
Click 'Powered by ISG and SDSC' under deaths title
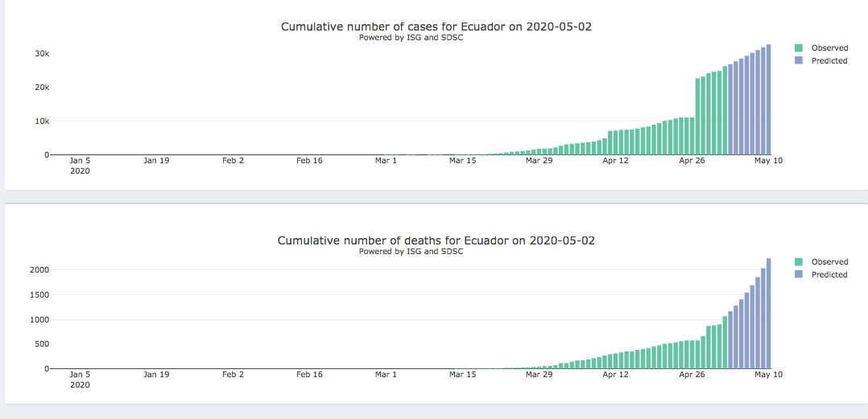pyautogui.click(x=411, y=252)
